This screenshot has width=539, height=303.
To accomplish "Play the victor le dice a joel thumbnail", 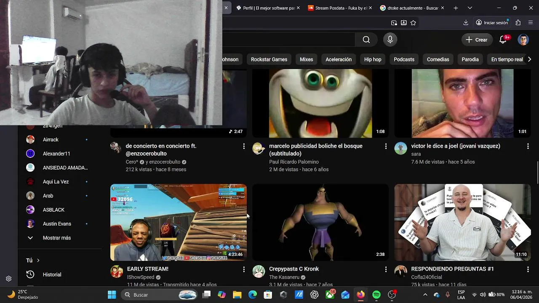I will coord(462,104).
